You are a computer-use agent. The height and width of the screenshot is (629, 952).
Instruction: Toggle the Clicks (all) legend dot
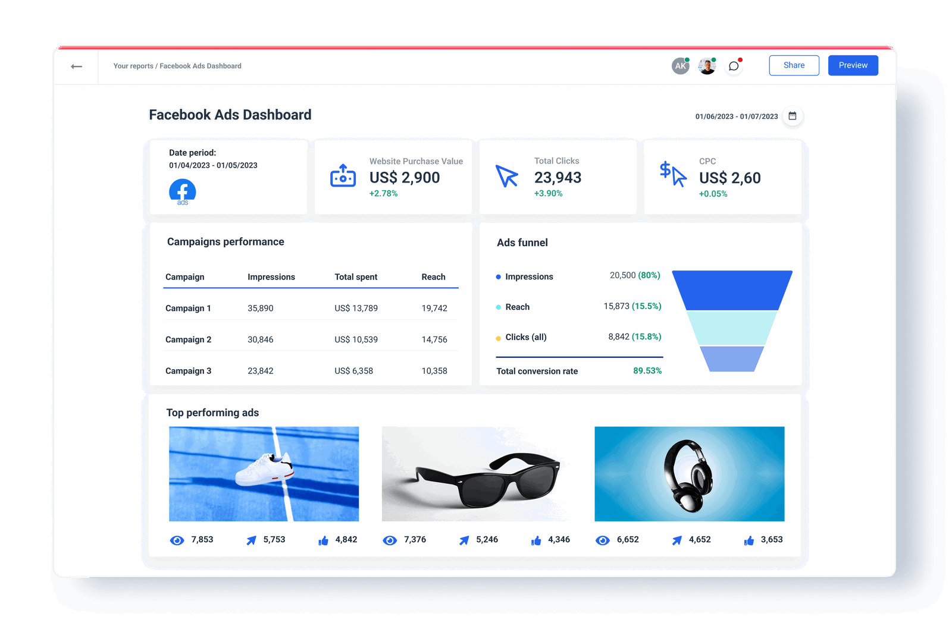coord(497,337)
